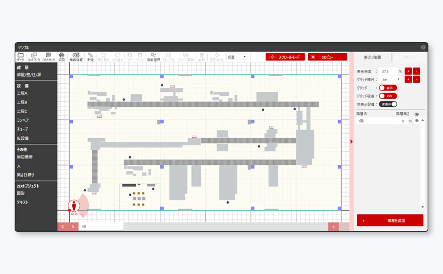Collapse right panel with red arrow
The image size is (443, 274).
pyautogui.click(x=351, y=141)
